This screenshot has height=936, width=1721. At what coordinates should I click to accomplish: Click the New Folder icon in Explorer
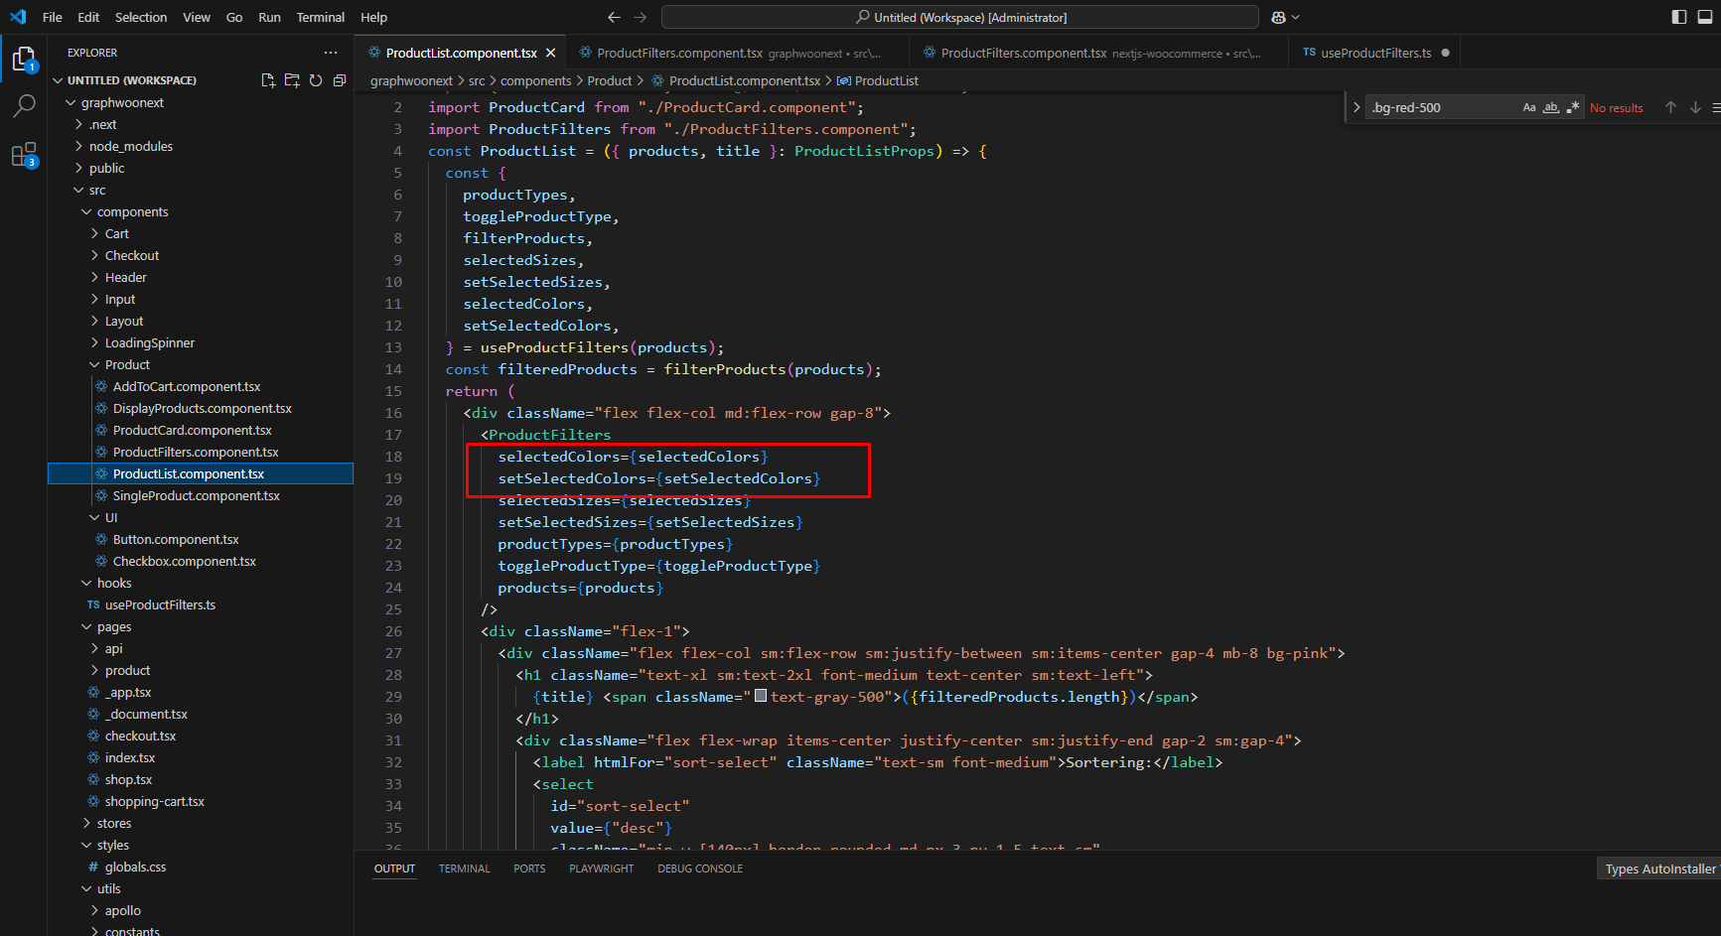click(x=292, y=80)
